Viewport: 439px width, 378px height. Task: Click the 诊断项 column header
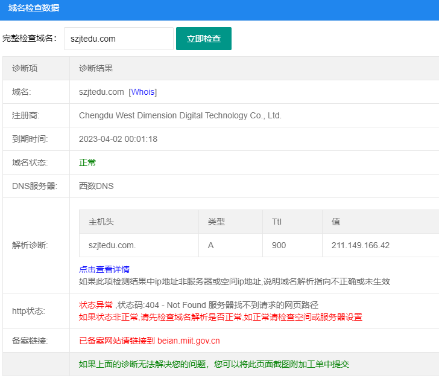(x=25, y=68)
